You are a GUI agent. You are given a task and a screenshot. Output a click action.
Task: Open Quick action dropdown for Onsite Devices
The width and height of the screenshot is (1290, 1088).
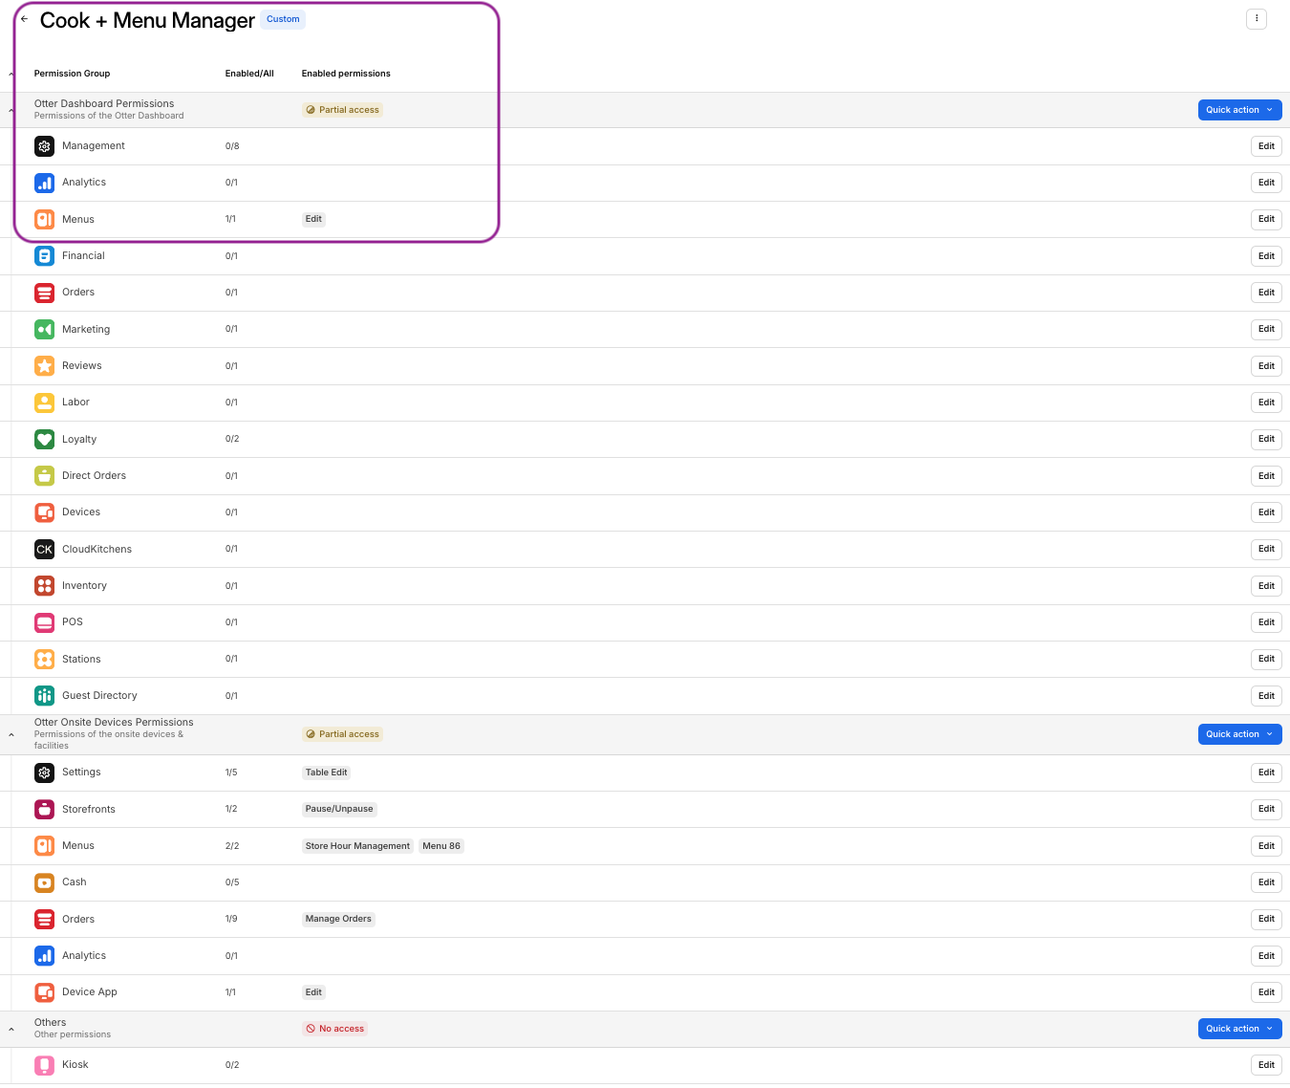pyautogui.click(x=1239, y=734)
